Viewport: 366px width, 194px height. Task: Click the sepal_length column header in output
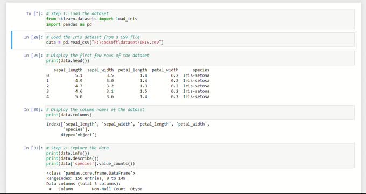click(68, 70)
